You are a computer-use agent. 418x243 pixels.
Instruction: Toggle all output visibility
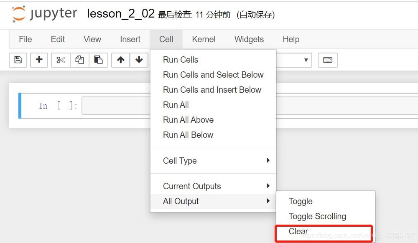(x=301, y=201)
